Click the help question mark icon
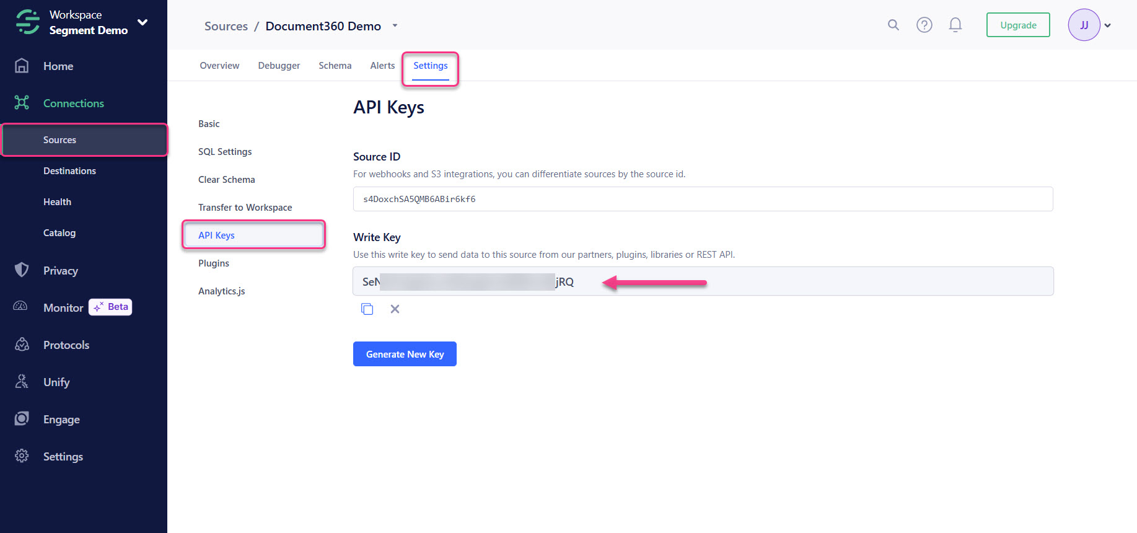Screen dimensions: 1137x533 tap(924, 25)
